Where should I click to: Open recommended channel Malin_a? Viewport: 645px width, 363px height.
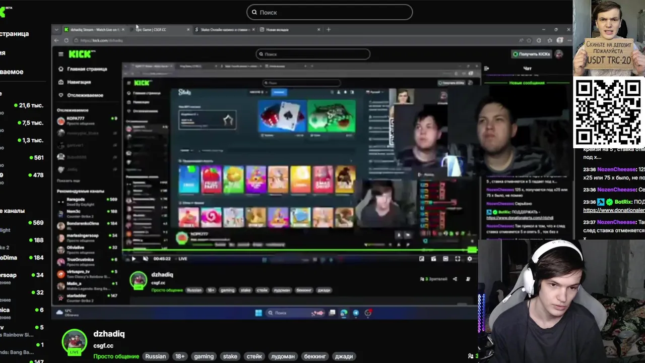[x=87, y=285]
